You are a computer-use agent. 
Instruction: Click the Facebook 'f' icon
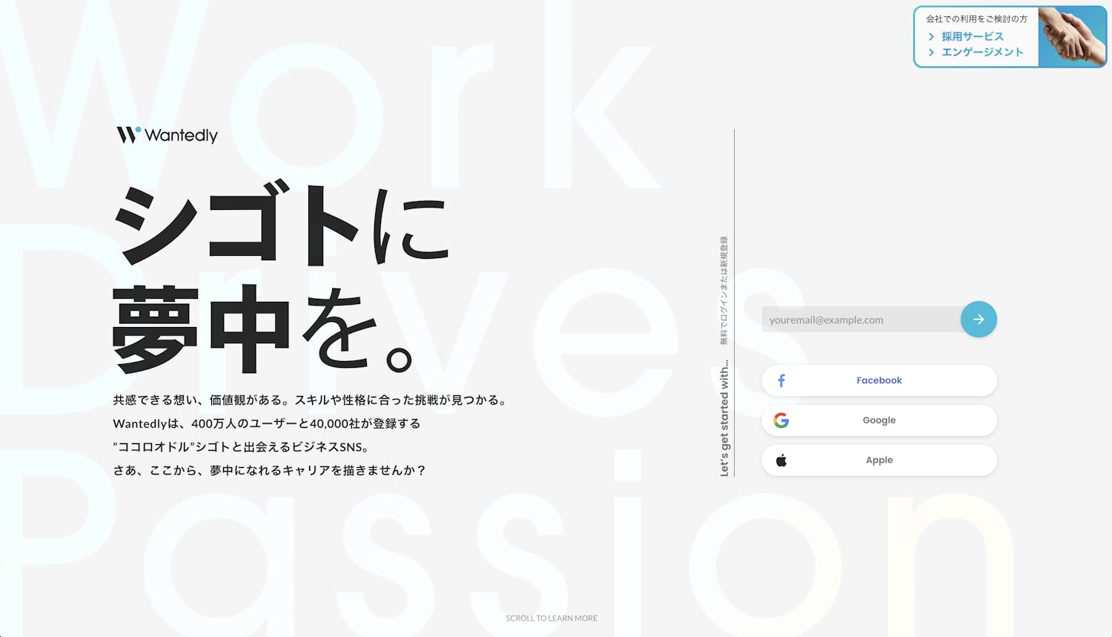pyautogui.click(x=781, y=380)
